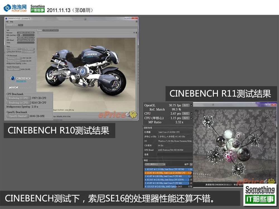
Task: Click the CINEBENCH logo in R10 sidebar
Action: [21, 79]
